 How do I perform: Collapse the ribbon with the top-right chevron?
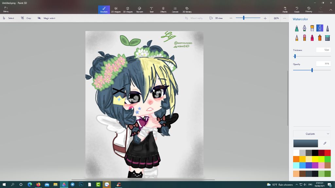(x=331, y=10)
